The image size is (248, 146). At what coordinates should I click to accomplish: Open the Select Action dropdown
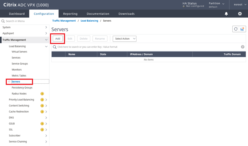click(x=124, y=39)
